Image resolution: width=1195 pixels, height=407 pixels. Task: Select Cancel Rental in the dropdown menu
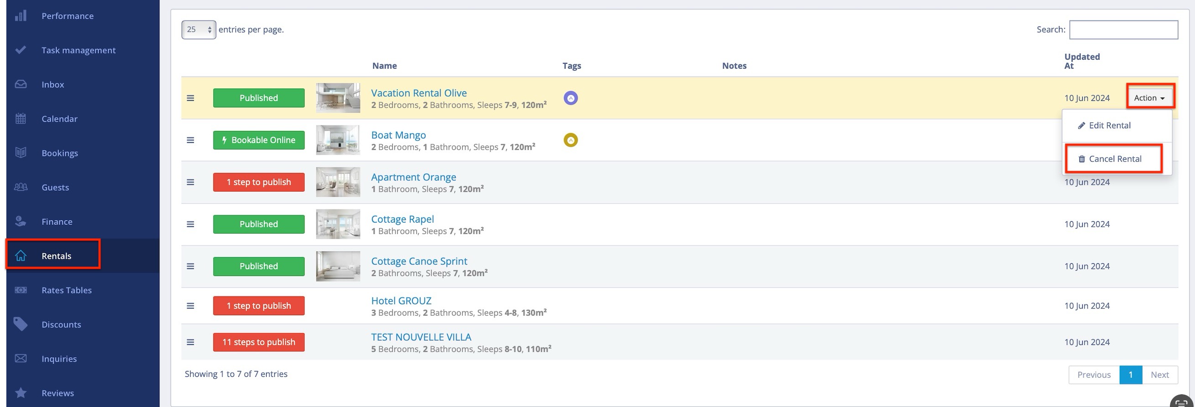pyautogui.click(x=1114, y=159)
